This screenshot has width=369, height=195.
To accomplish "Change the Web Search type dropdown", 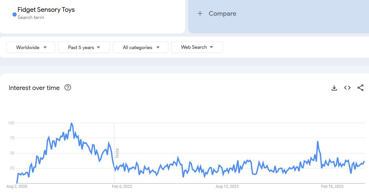I will (197, 47).
